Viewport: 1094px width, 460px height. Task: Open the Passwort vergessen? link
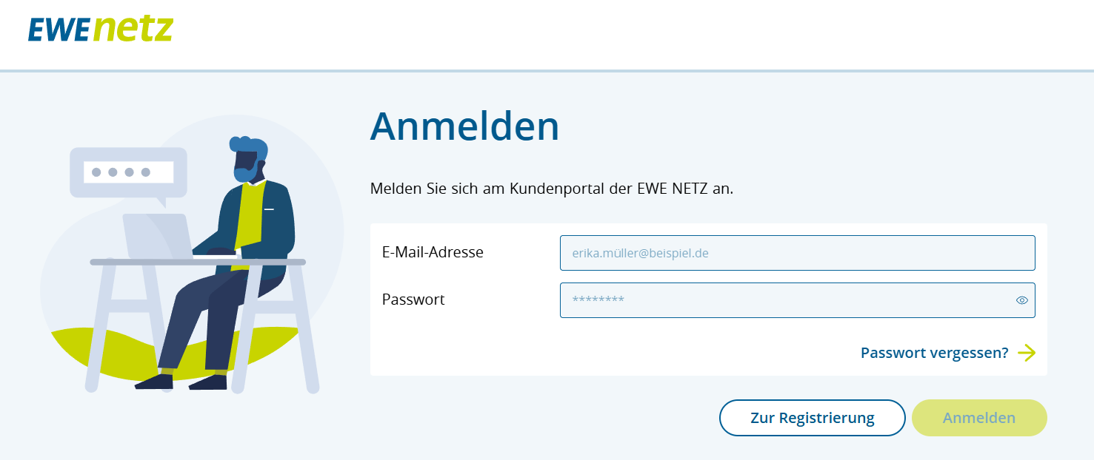[x=934, y=353]
